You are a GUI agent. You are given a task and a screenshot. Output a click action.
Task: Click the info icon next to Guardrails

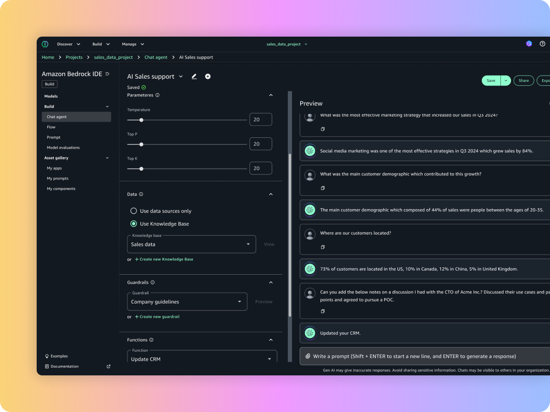click(x=153, y=282)
